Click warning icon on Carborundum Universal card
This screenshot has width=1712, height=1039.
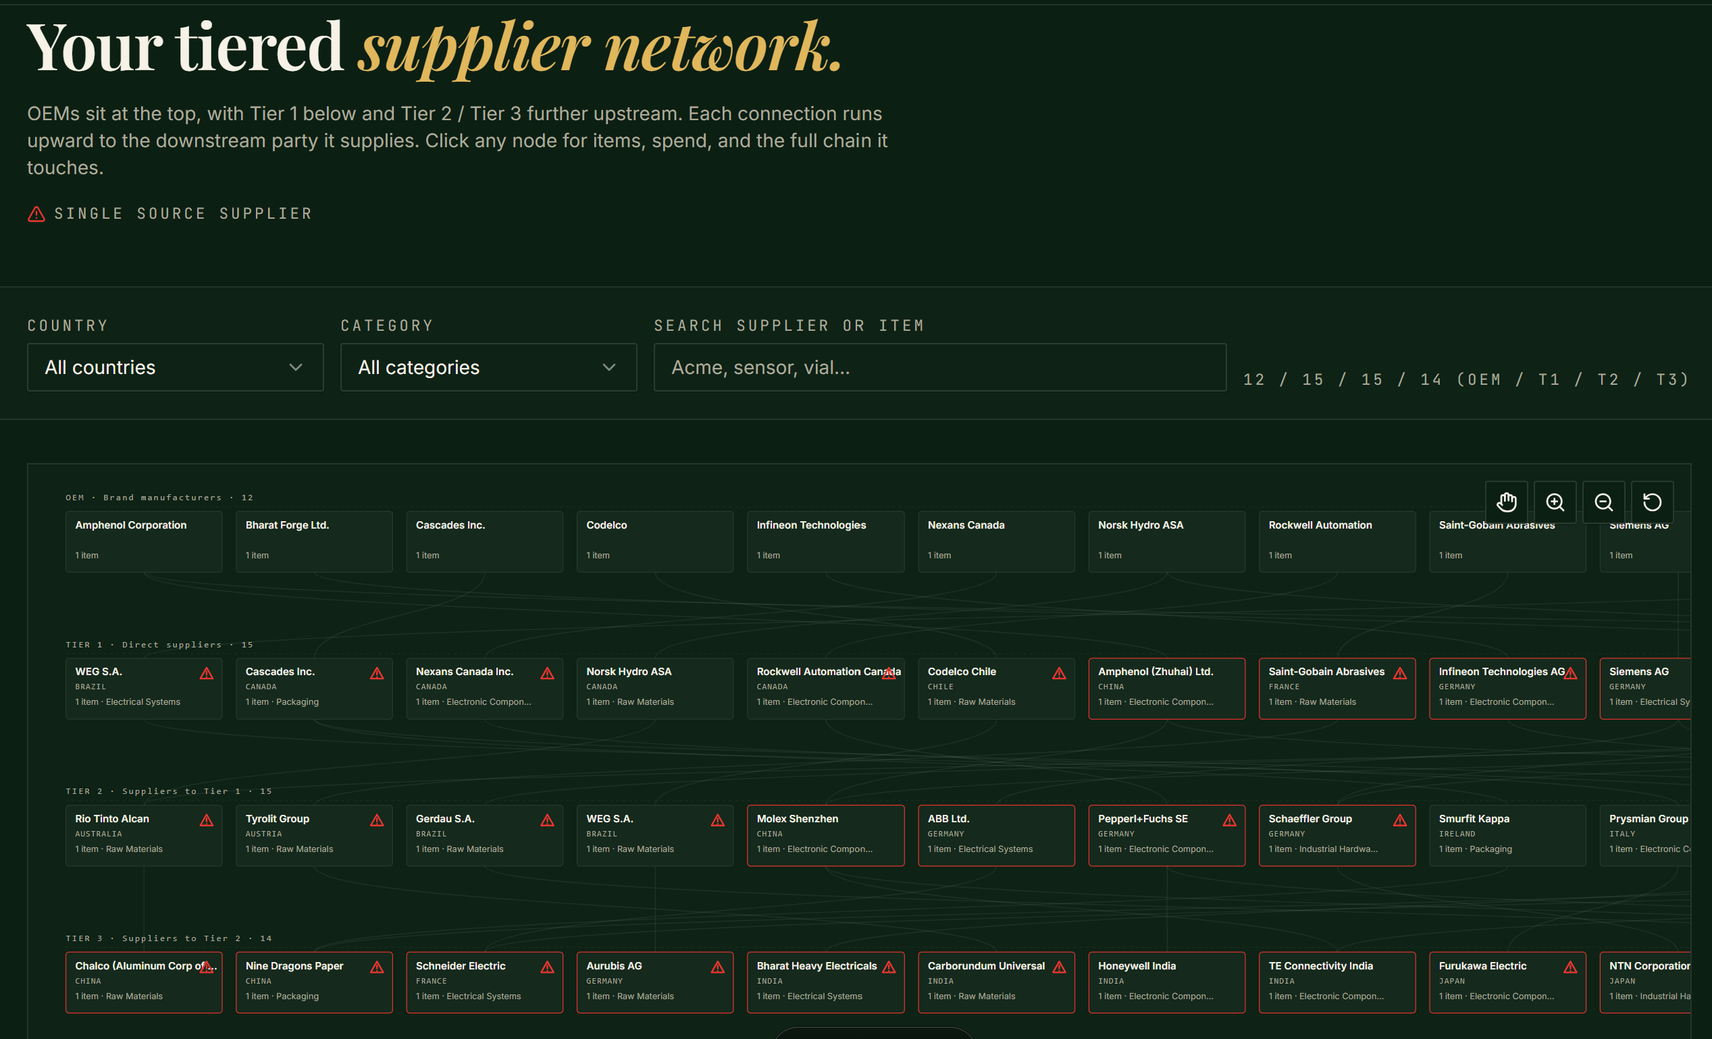pos(1059,967)
